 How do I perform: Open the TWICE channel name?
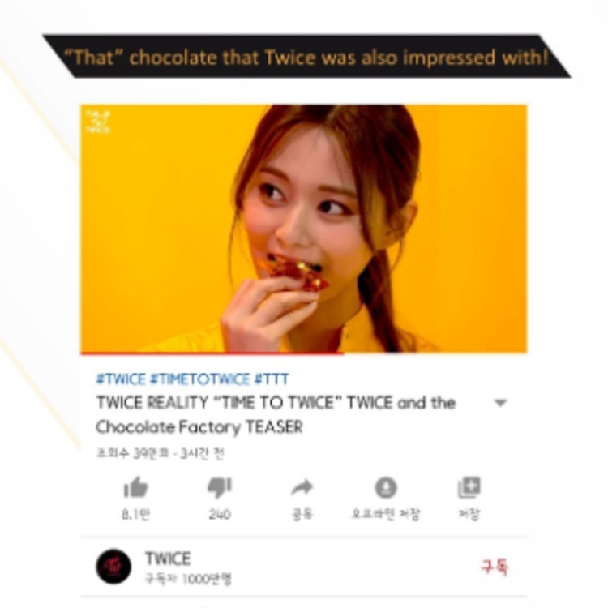pos(168,559)
